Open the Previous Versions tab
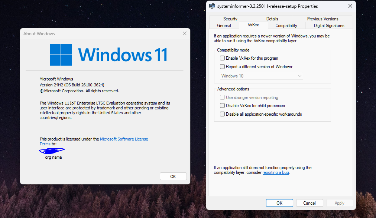The width and height of the screenshot is (376, 218). point(322,19)
